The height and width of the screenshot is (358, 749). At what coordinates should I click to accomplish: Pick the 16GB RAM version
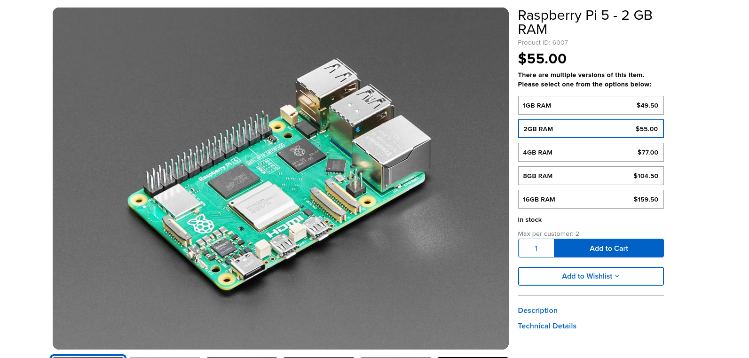[x=591, y=199]
